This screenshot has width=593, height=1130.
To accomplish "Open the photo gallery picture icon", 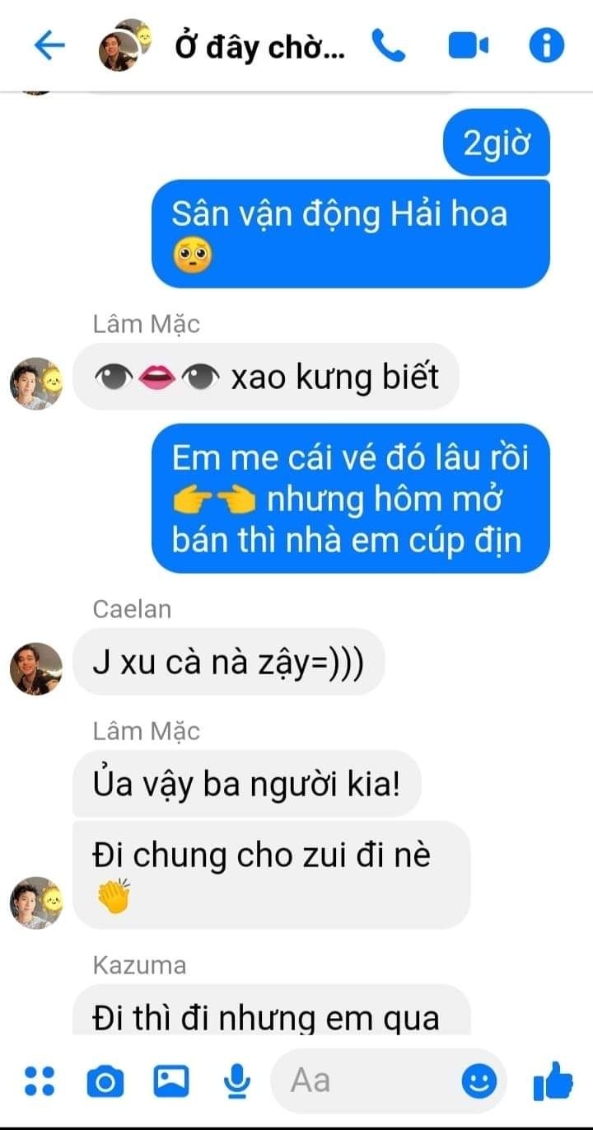I will coord(171,1081).
